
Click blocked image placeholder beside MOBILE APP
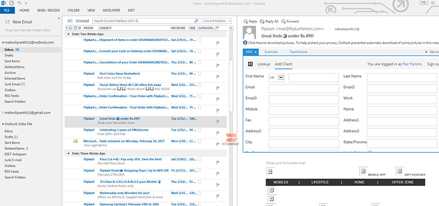click(x=363, y=171)
